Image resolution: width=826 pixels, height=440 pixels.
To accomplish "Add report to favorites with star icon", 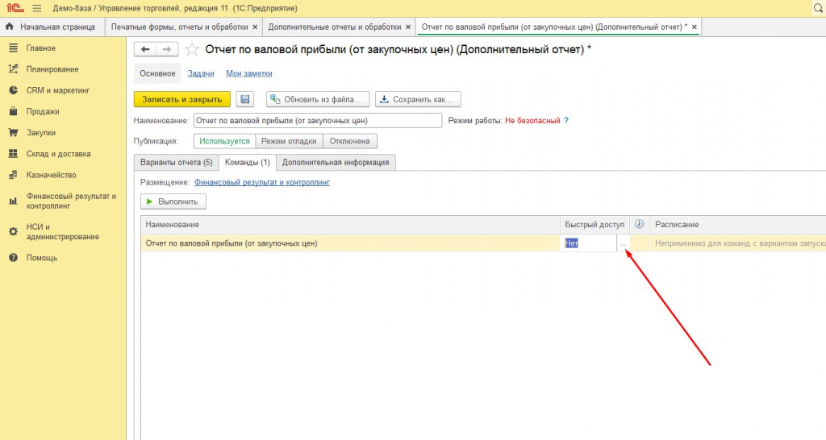I will pyautogui.click(x=192, y=49).
